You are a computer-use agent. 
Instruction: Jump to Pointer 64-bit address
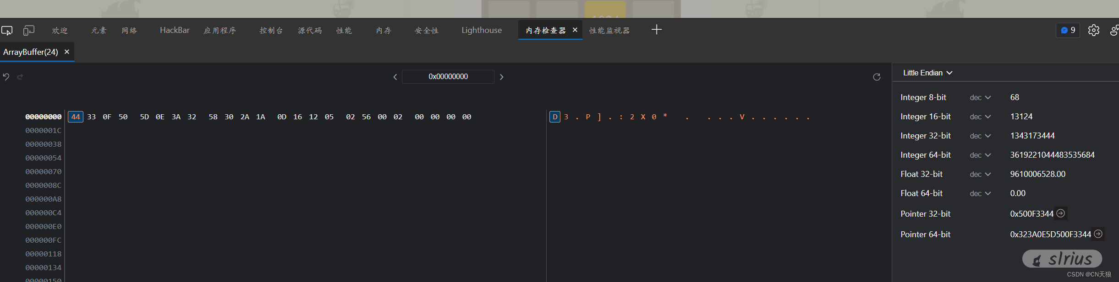point(1098,234)
